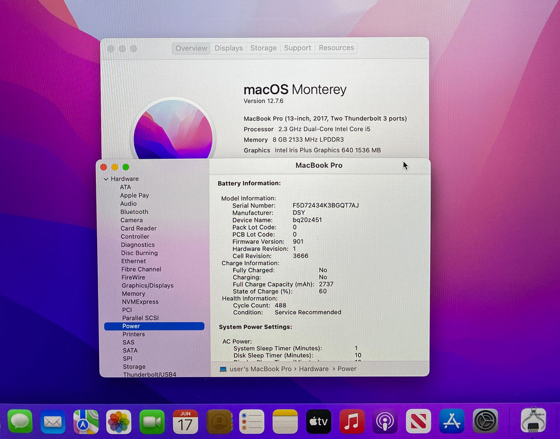560x439 pixels.
Task: Select Memory in the sidebar
Action: tap(134, 294)
